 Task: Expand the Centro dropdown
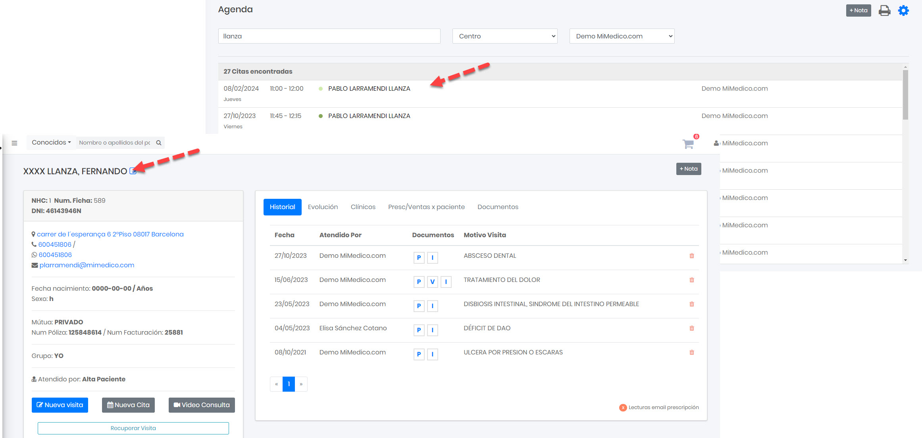pos(505,36)
